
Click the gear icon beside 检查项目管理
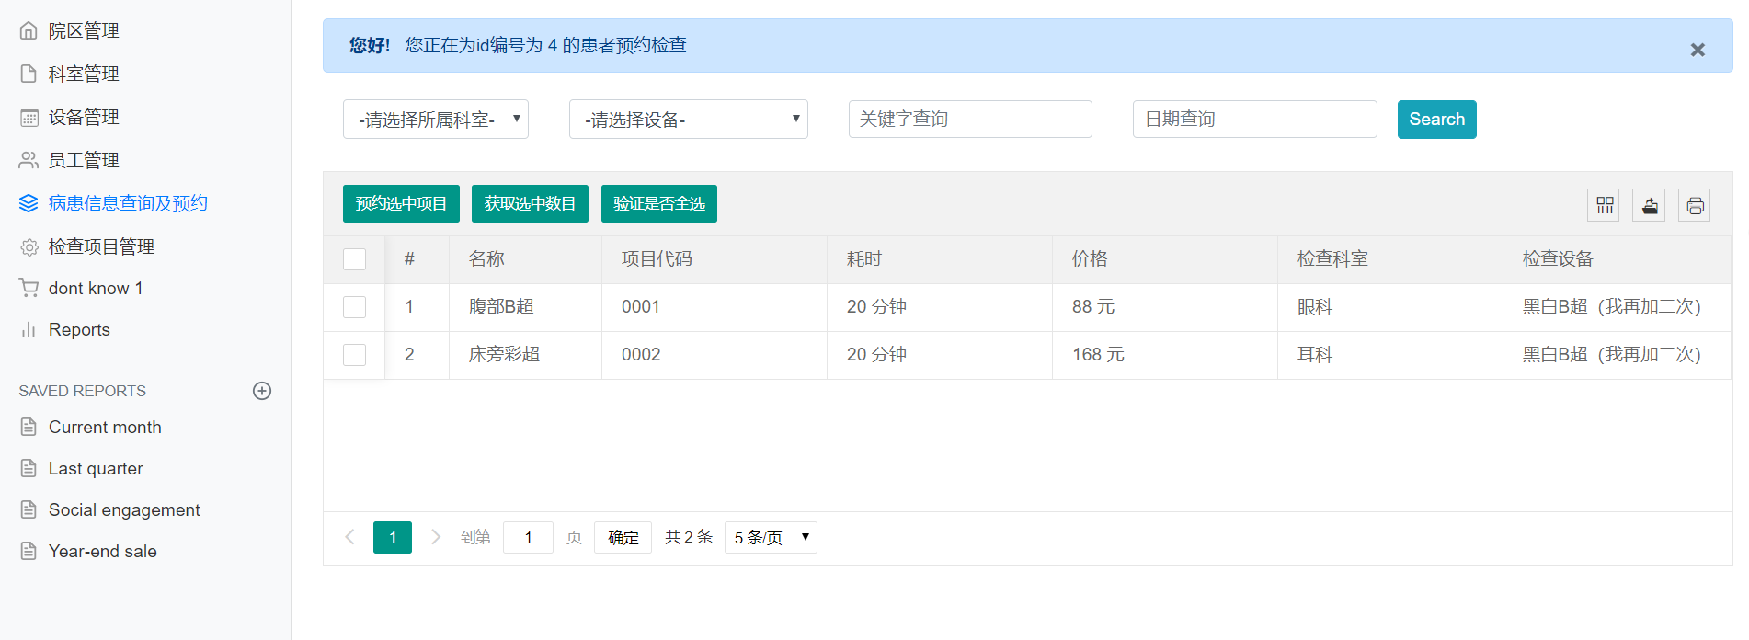[x=29, y=246]
